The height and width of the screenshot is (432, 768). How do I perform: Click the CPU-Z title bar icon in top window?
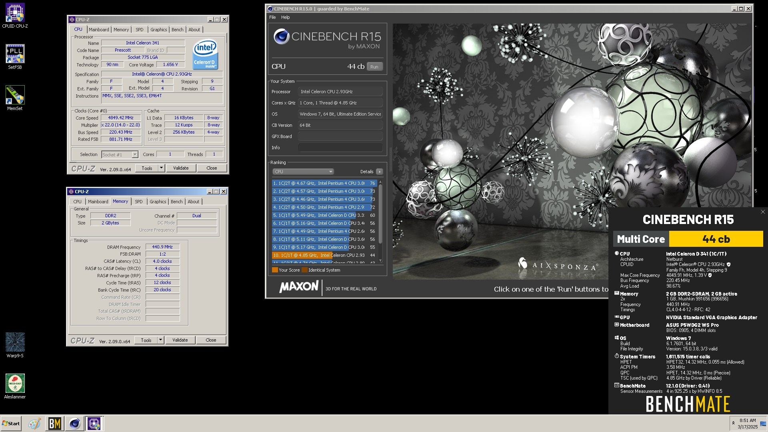tap(72, 20)
